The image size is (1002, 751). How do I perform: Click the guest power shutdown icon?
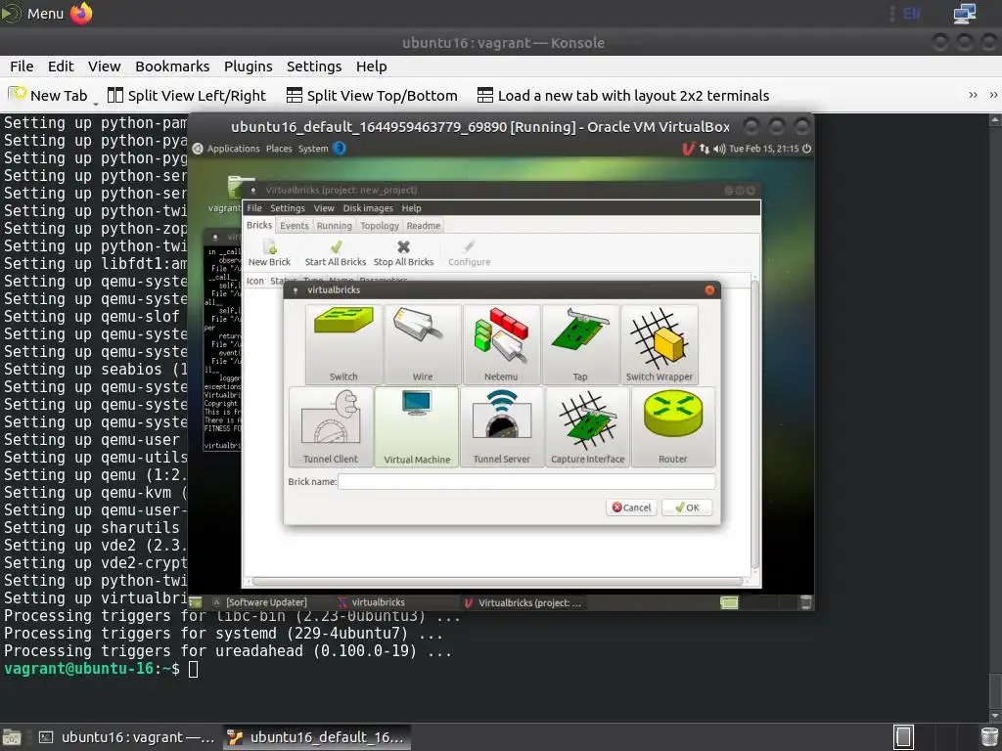(x=806, y=149)
